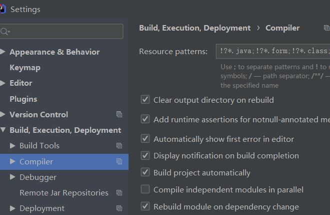Click the project-level icon beside Version Control
This screenshot has height=215, width=330.
click(x=119, y=114)
